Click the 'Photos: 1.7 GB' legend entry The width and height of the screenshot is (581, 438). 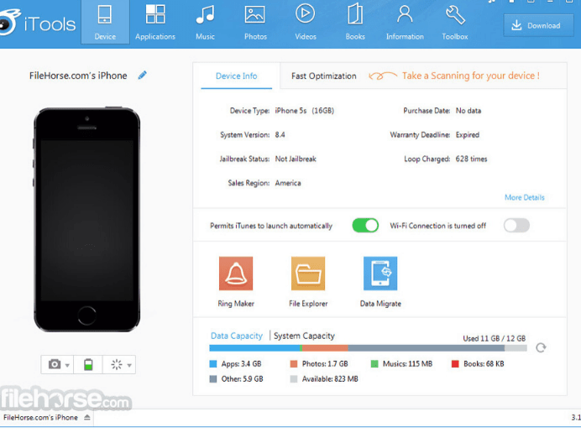[x=325, y=364]
